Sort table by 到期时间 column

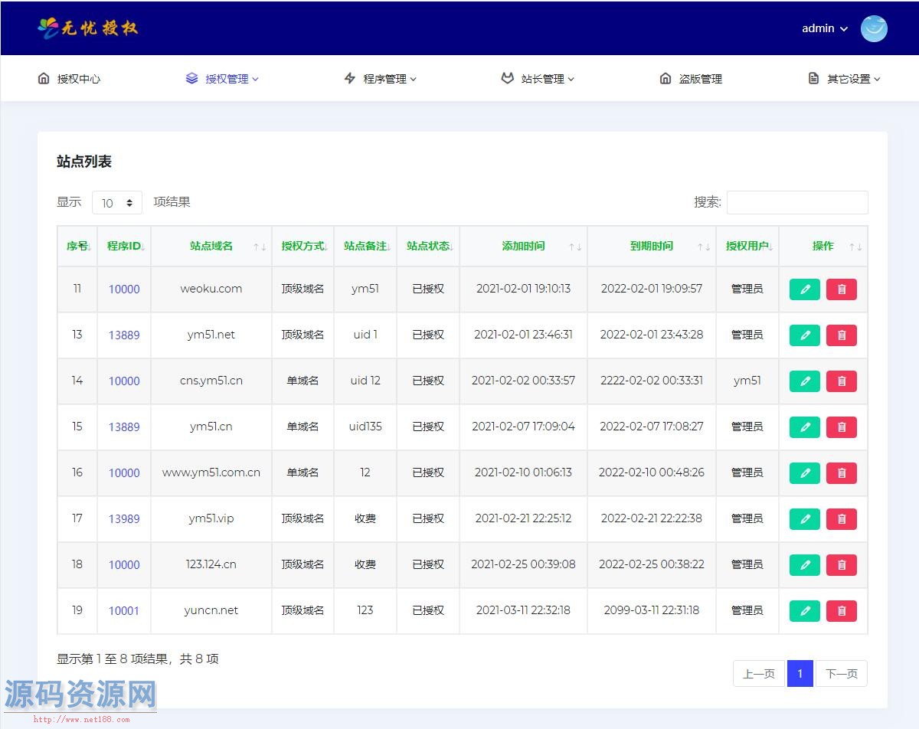pyautogui.click(x=652, y=246)
